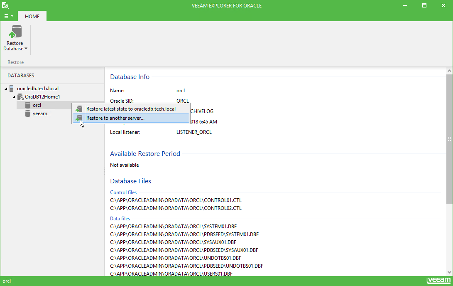Click the orcl database cylinder icon
Image resolution: width=453 pixels, height=286 pixels.
pos(28,105)
